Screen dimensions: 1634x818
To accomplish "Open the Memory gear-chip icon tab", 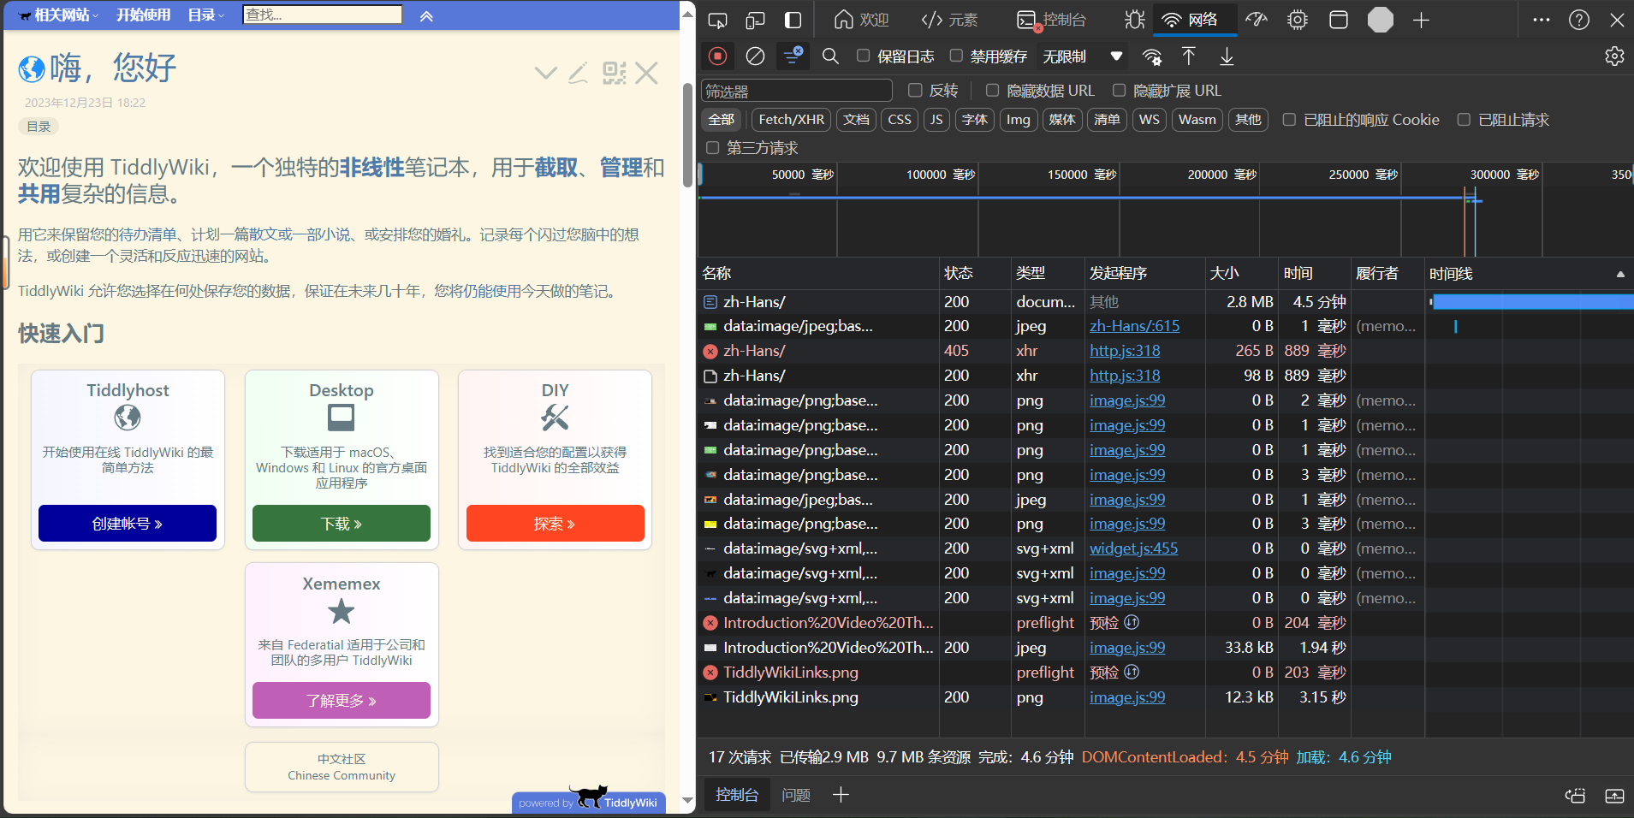I will 1298,20.
